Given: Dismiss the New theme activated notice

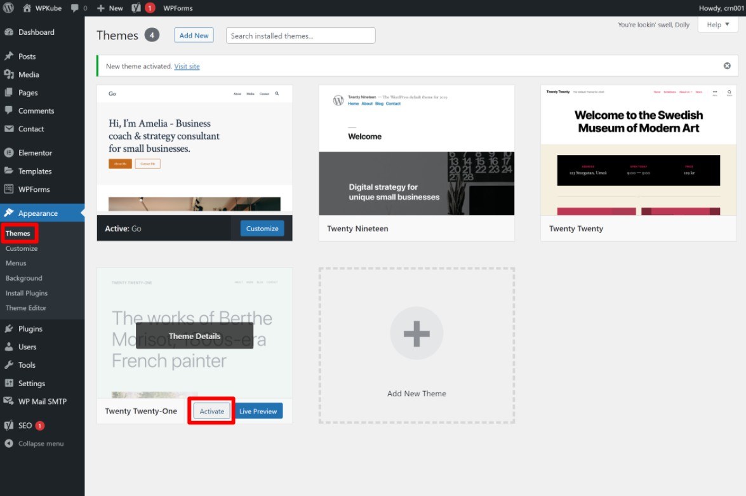Looking at the screenshot, I should 727,65.
